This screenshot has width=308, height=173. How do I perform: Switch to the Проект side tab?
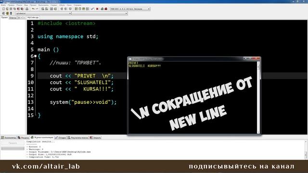tap(4, 17)
